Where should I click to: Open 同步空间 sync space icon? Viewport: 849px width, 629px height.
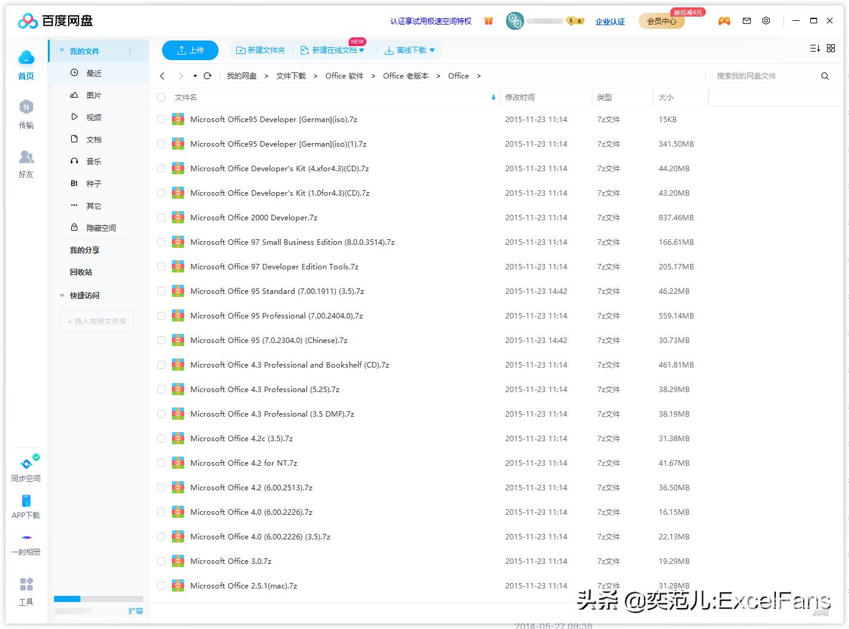(x=26, y=463)
